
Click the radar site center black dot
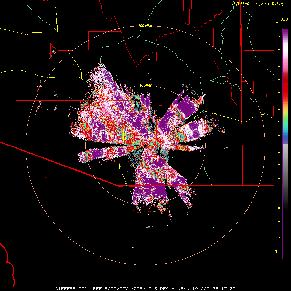[145, 145]
